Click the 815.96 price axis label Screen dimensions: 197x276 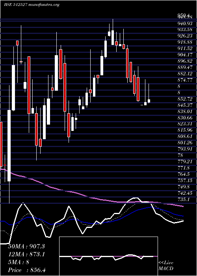[x=185, y=130]
